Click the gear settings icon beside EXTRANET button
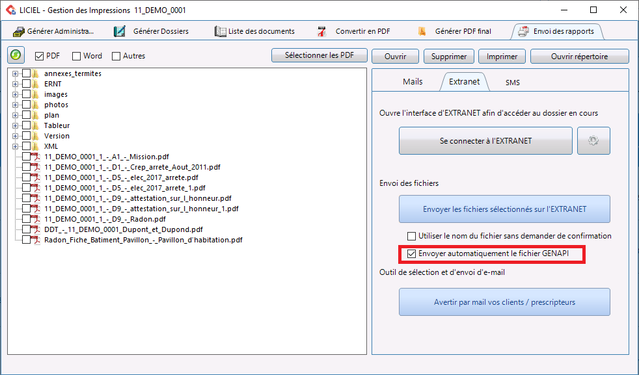This screenshot has height=375, width=639. tap(593, 141)
